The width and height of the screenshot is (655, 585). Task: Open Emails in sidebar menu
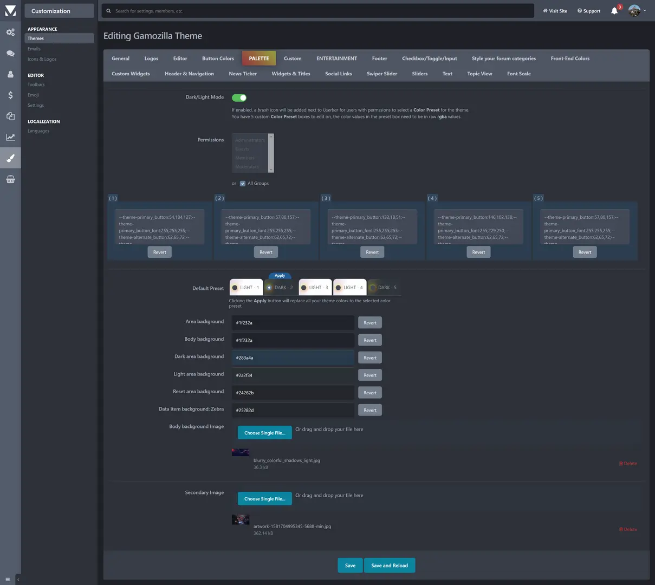(x=34, y=49)
